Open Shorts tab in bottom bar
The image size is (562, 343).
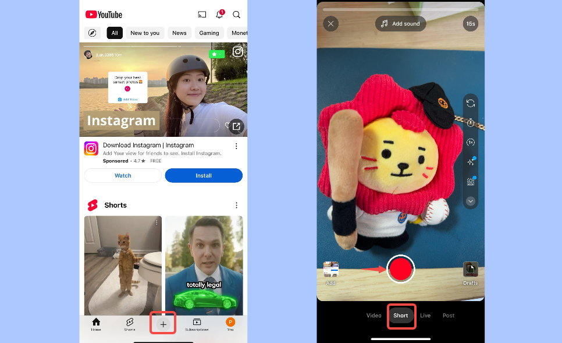(130, 324)
